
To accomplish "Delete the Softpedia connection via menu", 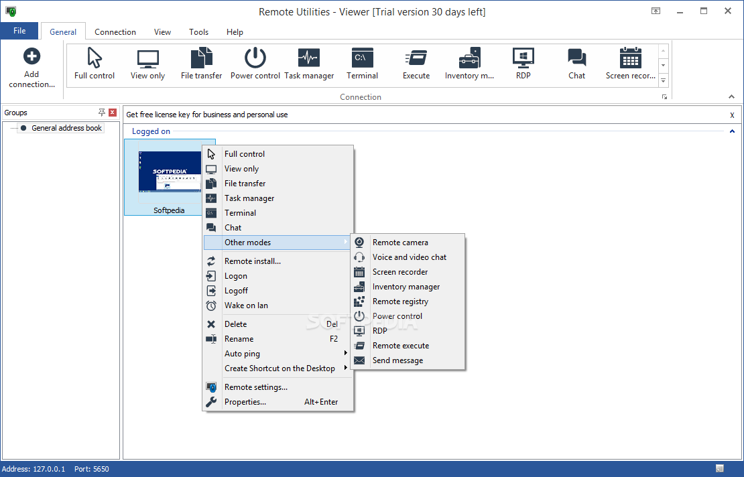I will tap(278, 324).
